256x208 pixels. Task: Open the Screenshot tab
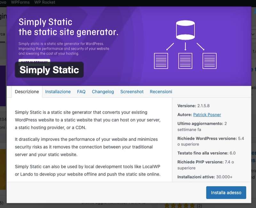(132, 92)
